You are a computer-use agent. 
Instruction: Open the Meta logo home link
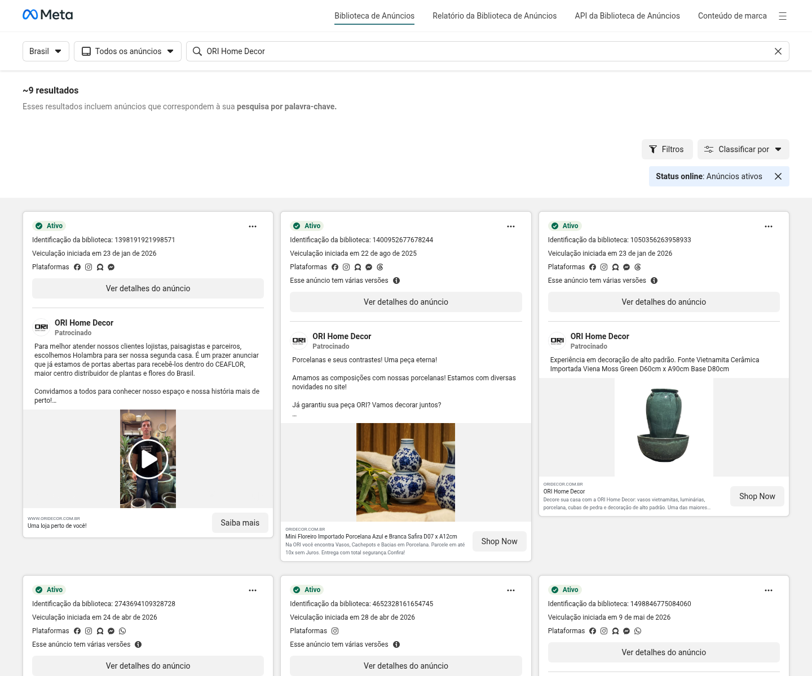47,15
